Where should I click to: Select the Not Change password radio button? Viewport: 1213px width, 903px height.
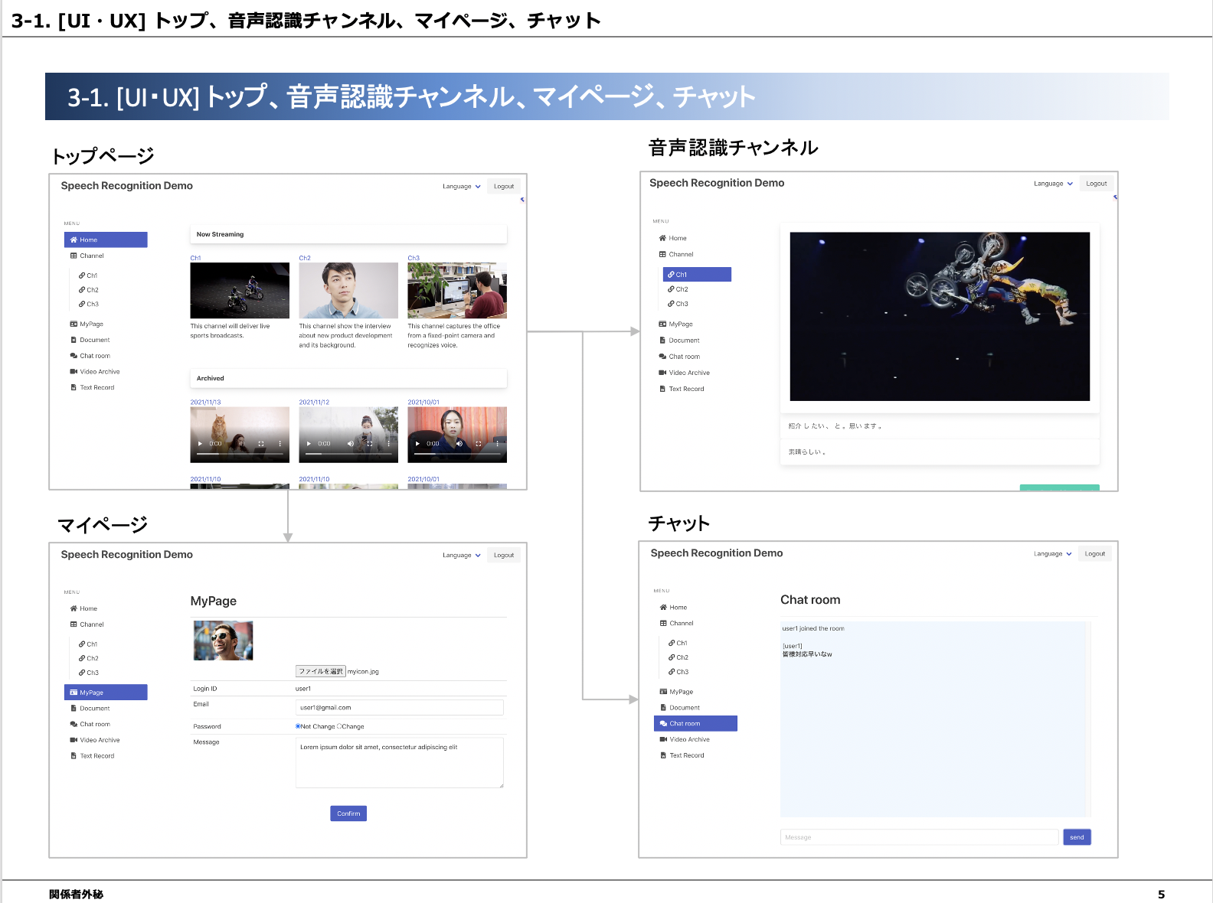tap(298, 726)
